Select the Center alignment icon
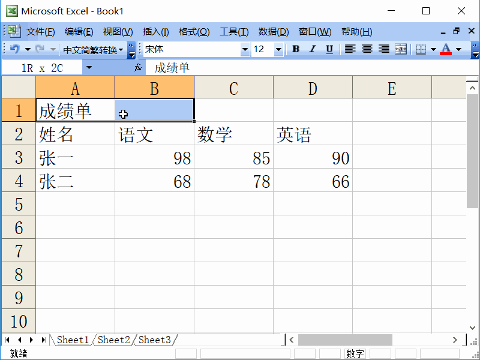This screenshot has height=360, width=480. [x=366, y=49]
